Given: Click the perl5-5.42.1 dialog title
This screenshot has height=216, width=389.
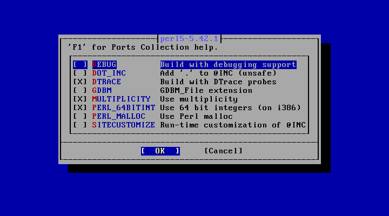Looking at the screenshot, I should [189, 39].
